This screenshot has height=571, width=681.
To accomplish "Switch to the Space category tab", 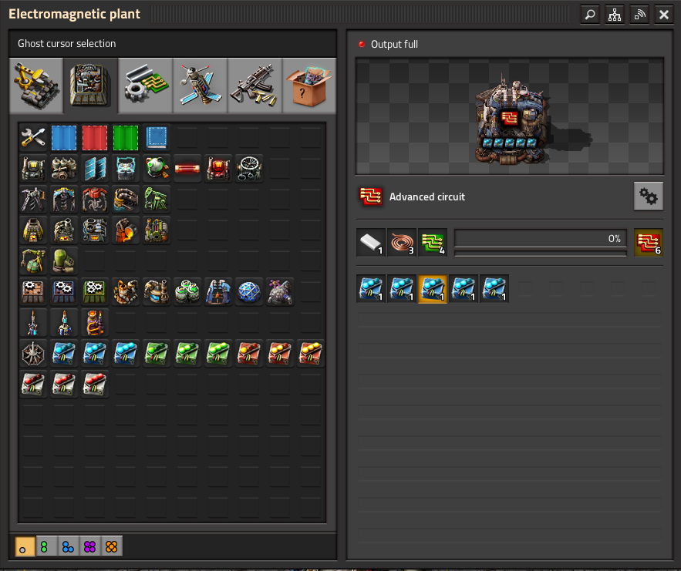I will 201,86.
